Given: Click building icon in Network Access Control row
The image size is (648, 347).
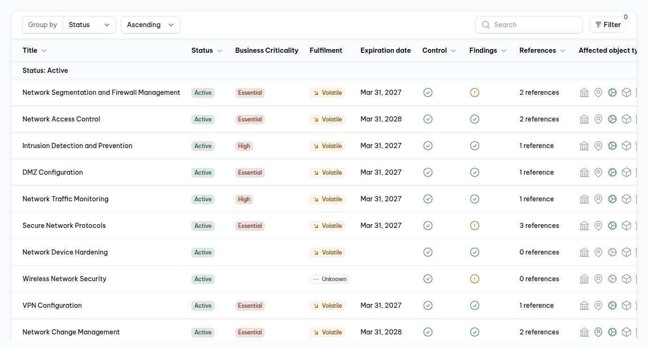Looking at the screenshot, I should pos(584,119).
